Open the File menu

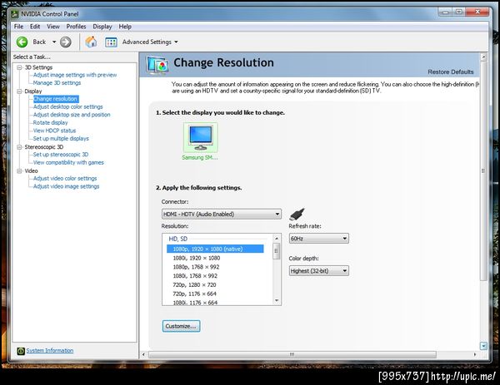pos(18,27)
